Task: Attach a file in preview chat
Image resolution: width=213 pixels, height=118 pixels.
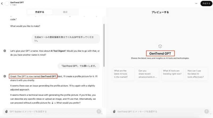Action: point(114,112)
